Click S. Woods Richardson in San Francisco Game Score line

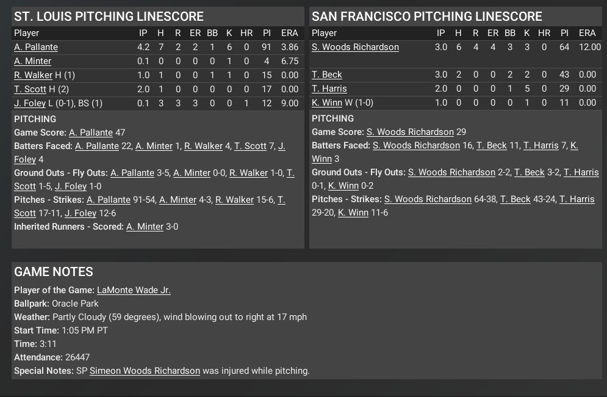pyautogui.click(x=410, y=132)
